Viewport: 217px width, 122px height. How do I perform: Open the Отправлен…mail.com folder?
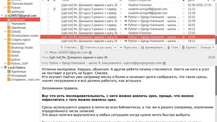pos(25,80)
